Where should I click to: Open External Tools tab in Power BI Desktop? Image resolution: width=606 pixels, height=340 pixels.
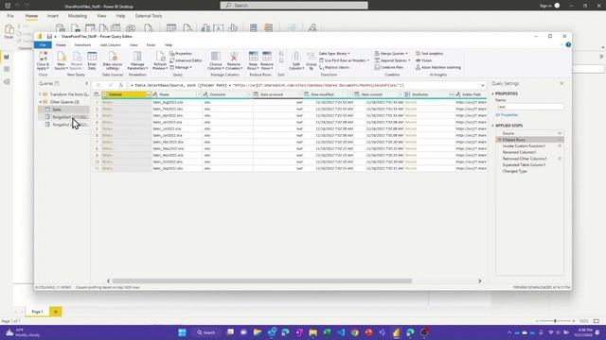tap(149, 16)
